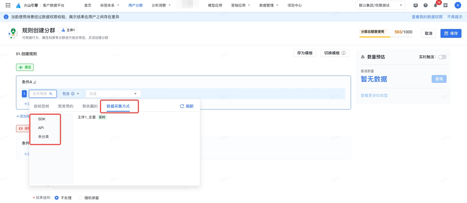Screen dimensions: 467x203
Task: Click the people icon beside 数量预估
Action: coord(363,57)
